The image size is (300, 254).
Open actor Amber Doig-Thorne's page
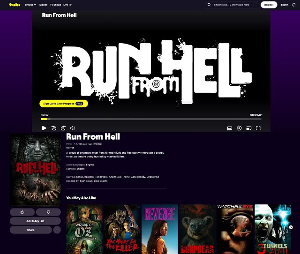pyautogui.click(x=119, y=177)
